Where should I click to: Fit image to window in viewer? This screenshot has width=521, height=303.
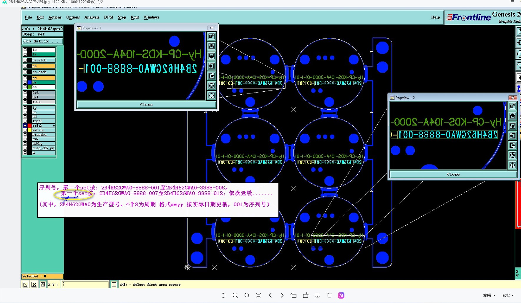click(x=259, y=295)
